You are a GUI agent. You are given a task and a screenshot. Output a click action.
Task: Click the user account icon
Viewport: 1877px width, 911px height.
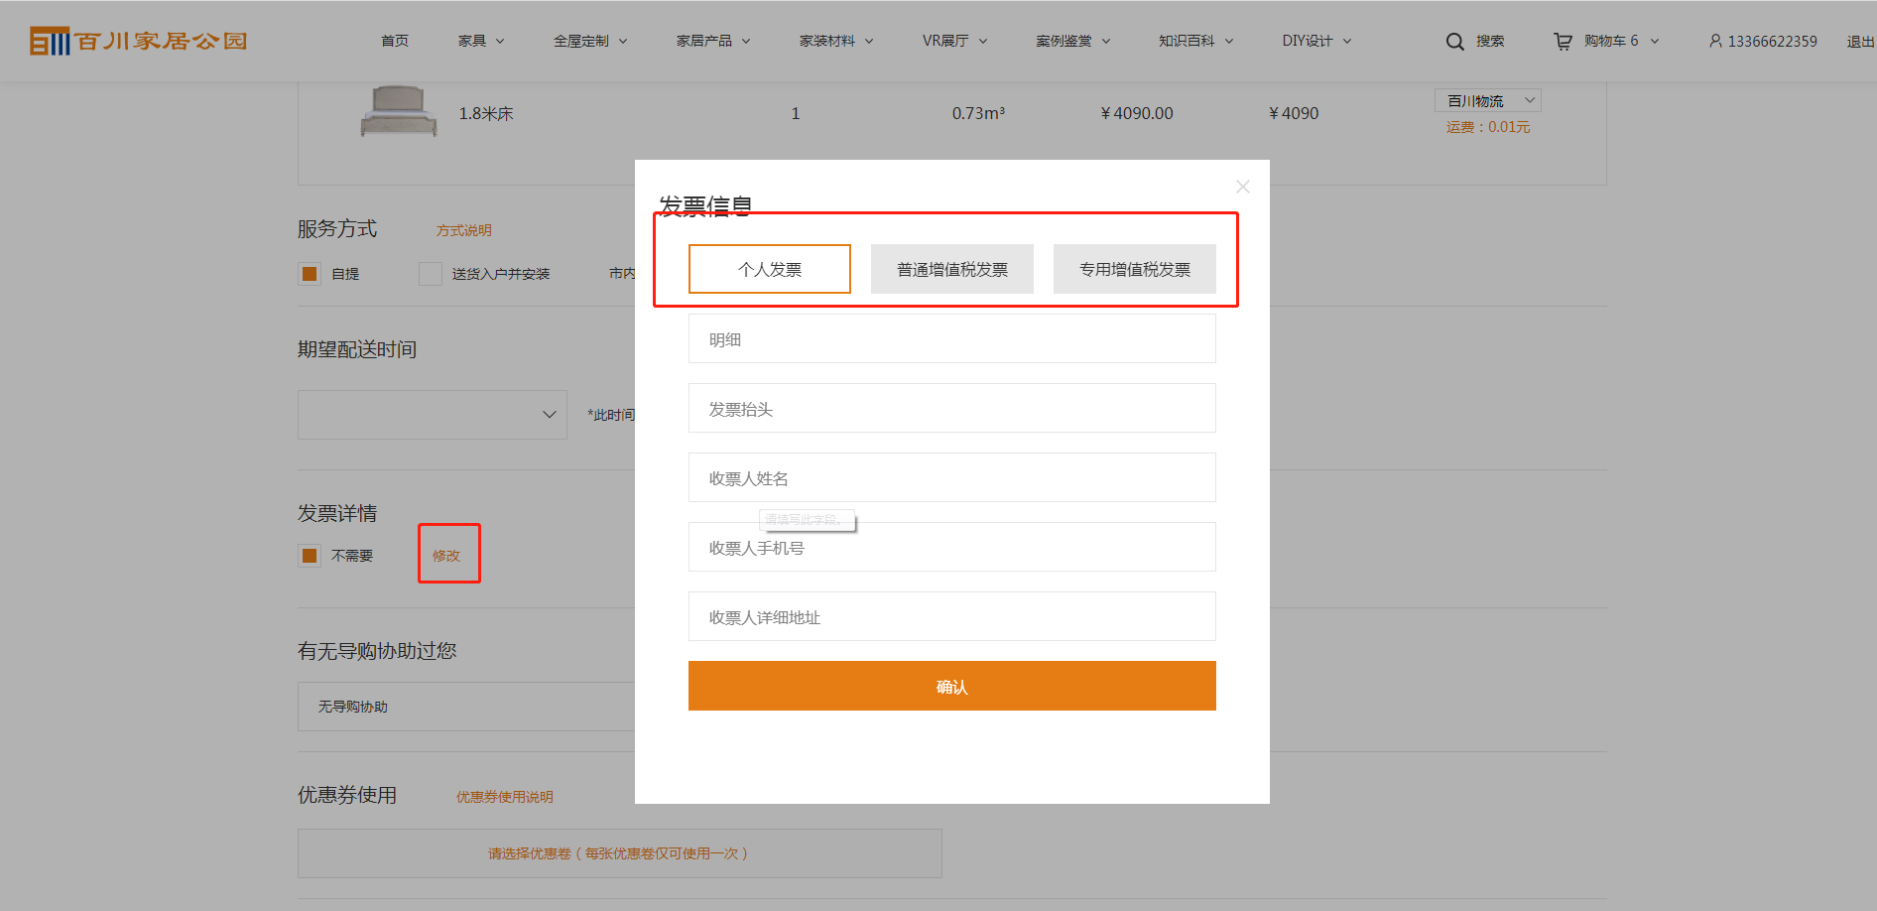coord(1715,41)
